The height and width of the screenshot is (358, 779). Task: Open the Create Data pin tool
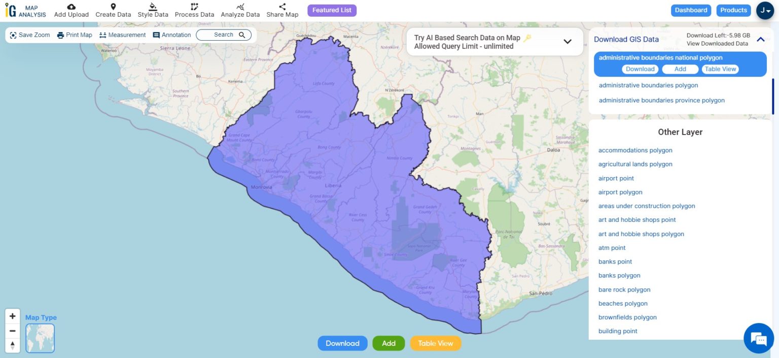tap(113, 7)
